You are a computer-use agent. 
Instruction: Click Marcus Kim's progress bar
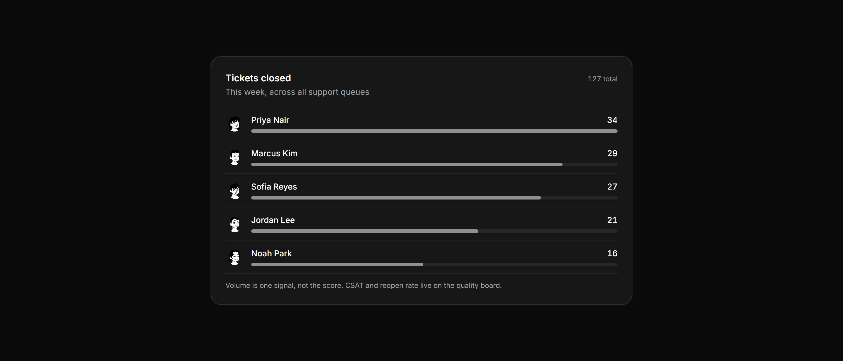point(434,164)
